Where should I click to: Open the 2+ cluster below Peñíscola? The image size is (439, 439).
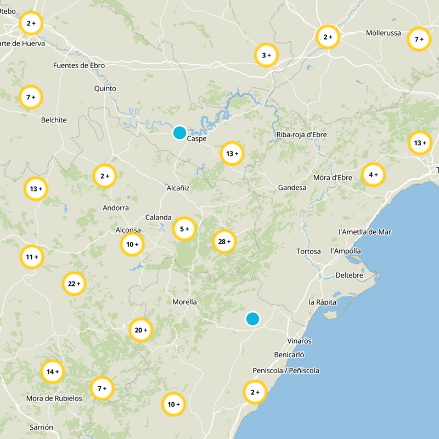(255, 392)
